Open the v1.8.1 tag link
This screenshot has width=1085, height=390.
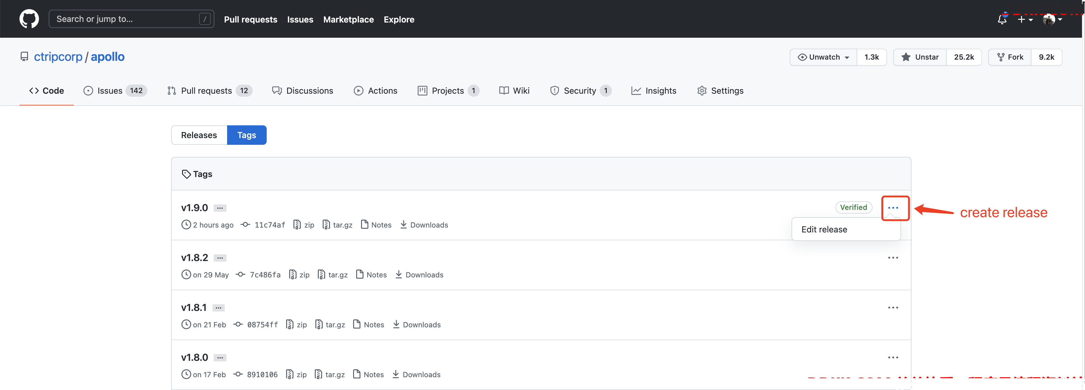pyautogui.click(x=194, y=308)
